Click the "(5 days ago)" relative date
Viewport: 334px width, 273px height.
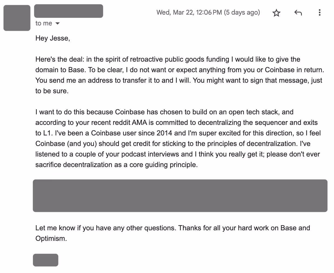click(x=242, y=12)
